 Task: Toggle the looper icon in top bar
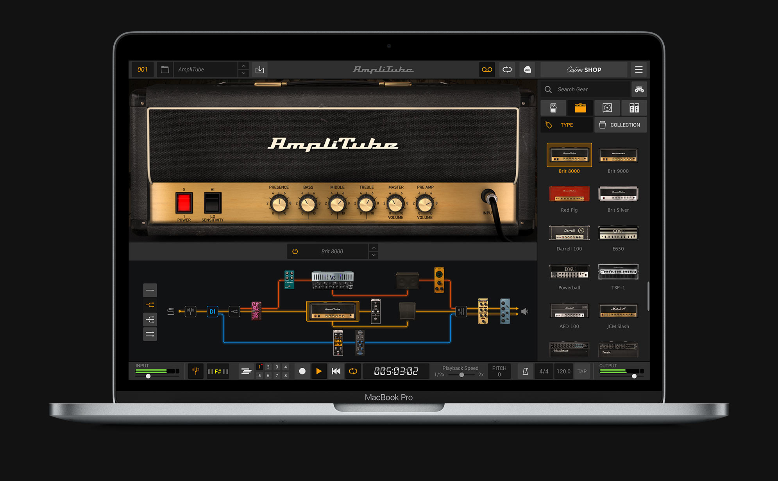point(507,69)
